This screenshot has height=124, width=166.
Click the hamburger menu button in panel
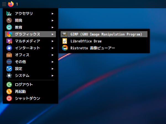(4, 4)
